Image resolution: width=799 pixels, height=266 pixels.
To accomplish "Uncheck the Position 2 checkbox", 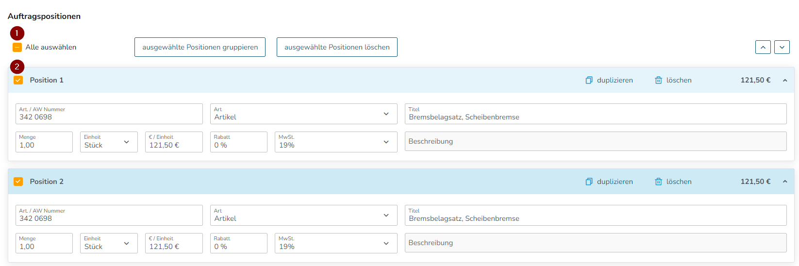I will click(18, 182).
